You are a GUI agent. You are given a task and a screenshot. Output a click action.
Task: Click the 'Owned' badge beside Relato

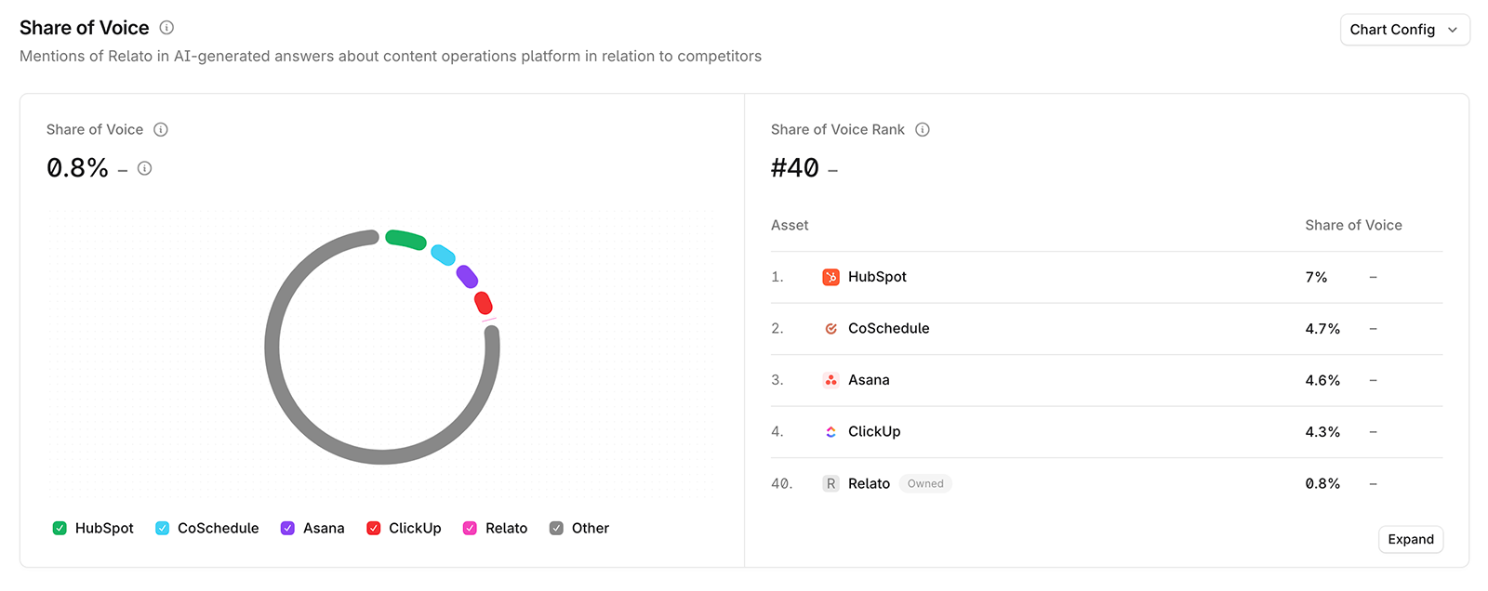pyautogui.click(x=924, y=483)
